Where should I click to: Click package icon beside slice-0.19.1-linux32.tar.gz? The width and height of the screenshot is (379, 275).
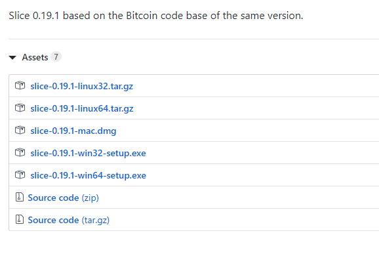(x=20, y=85)
